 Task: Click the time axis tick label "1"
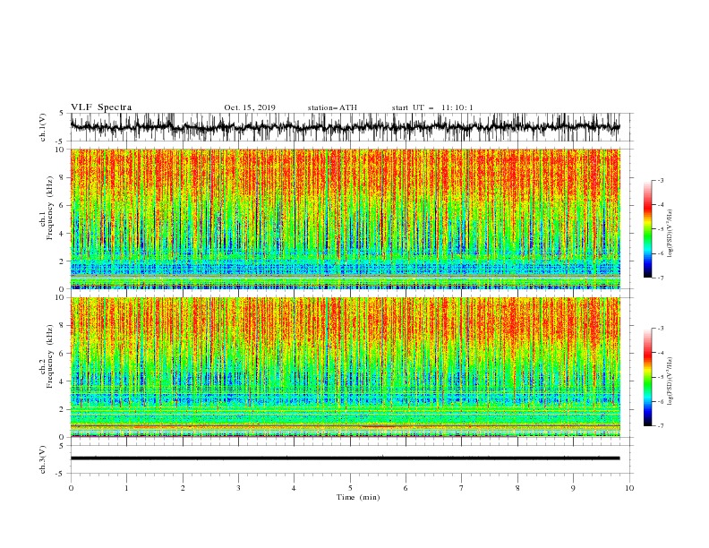click(126, 488)
